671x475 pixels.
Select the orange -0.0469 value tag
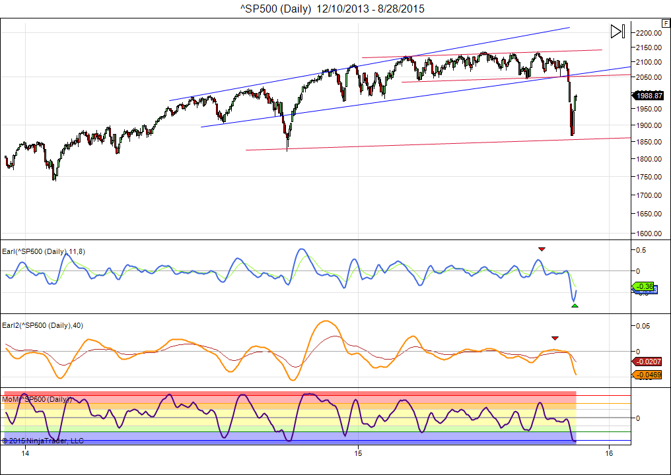pos(649,375)
